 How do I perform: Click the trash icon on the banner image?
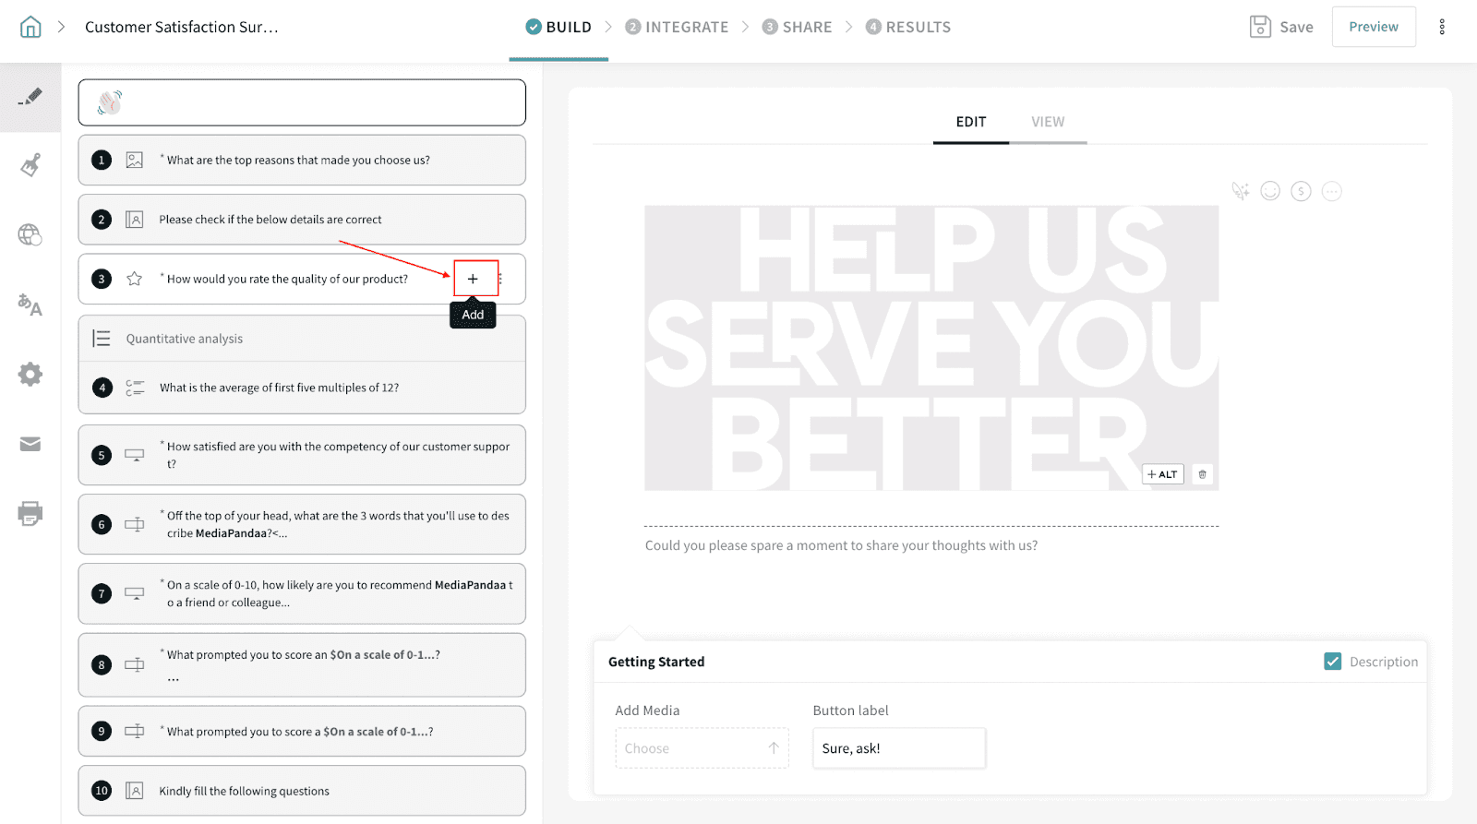[1202, 474]
